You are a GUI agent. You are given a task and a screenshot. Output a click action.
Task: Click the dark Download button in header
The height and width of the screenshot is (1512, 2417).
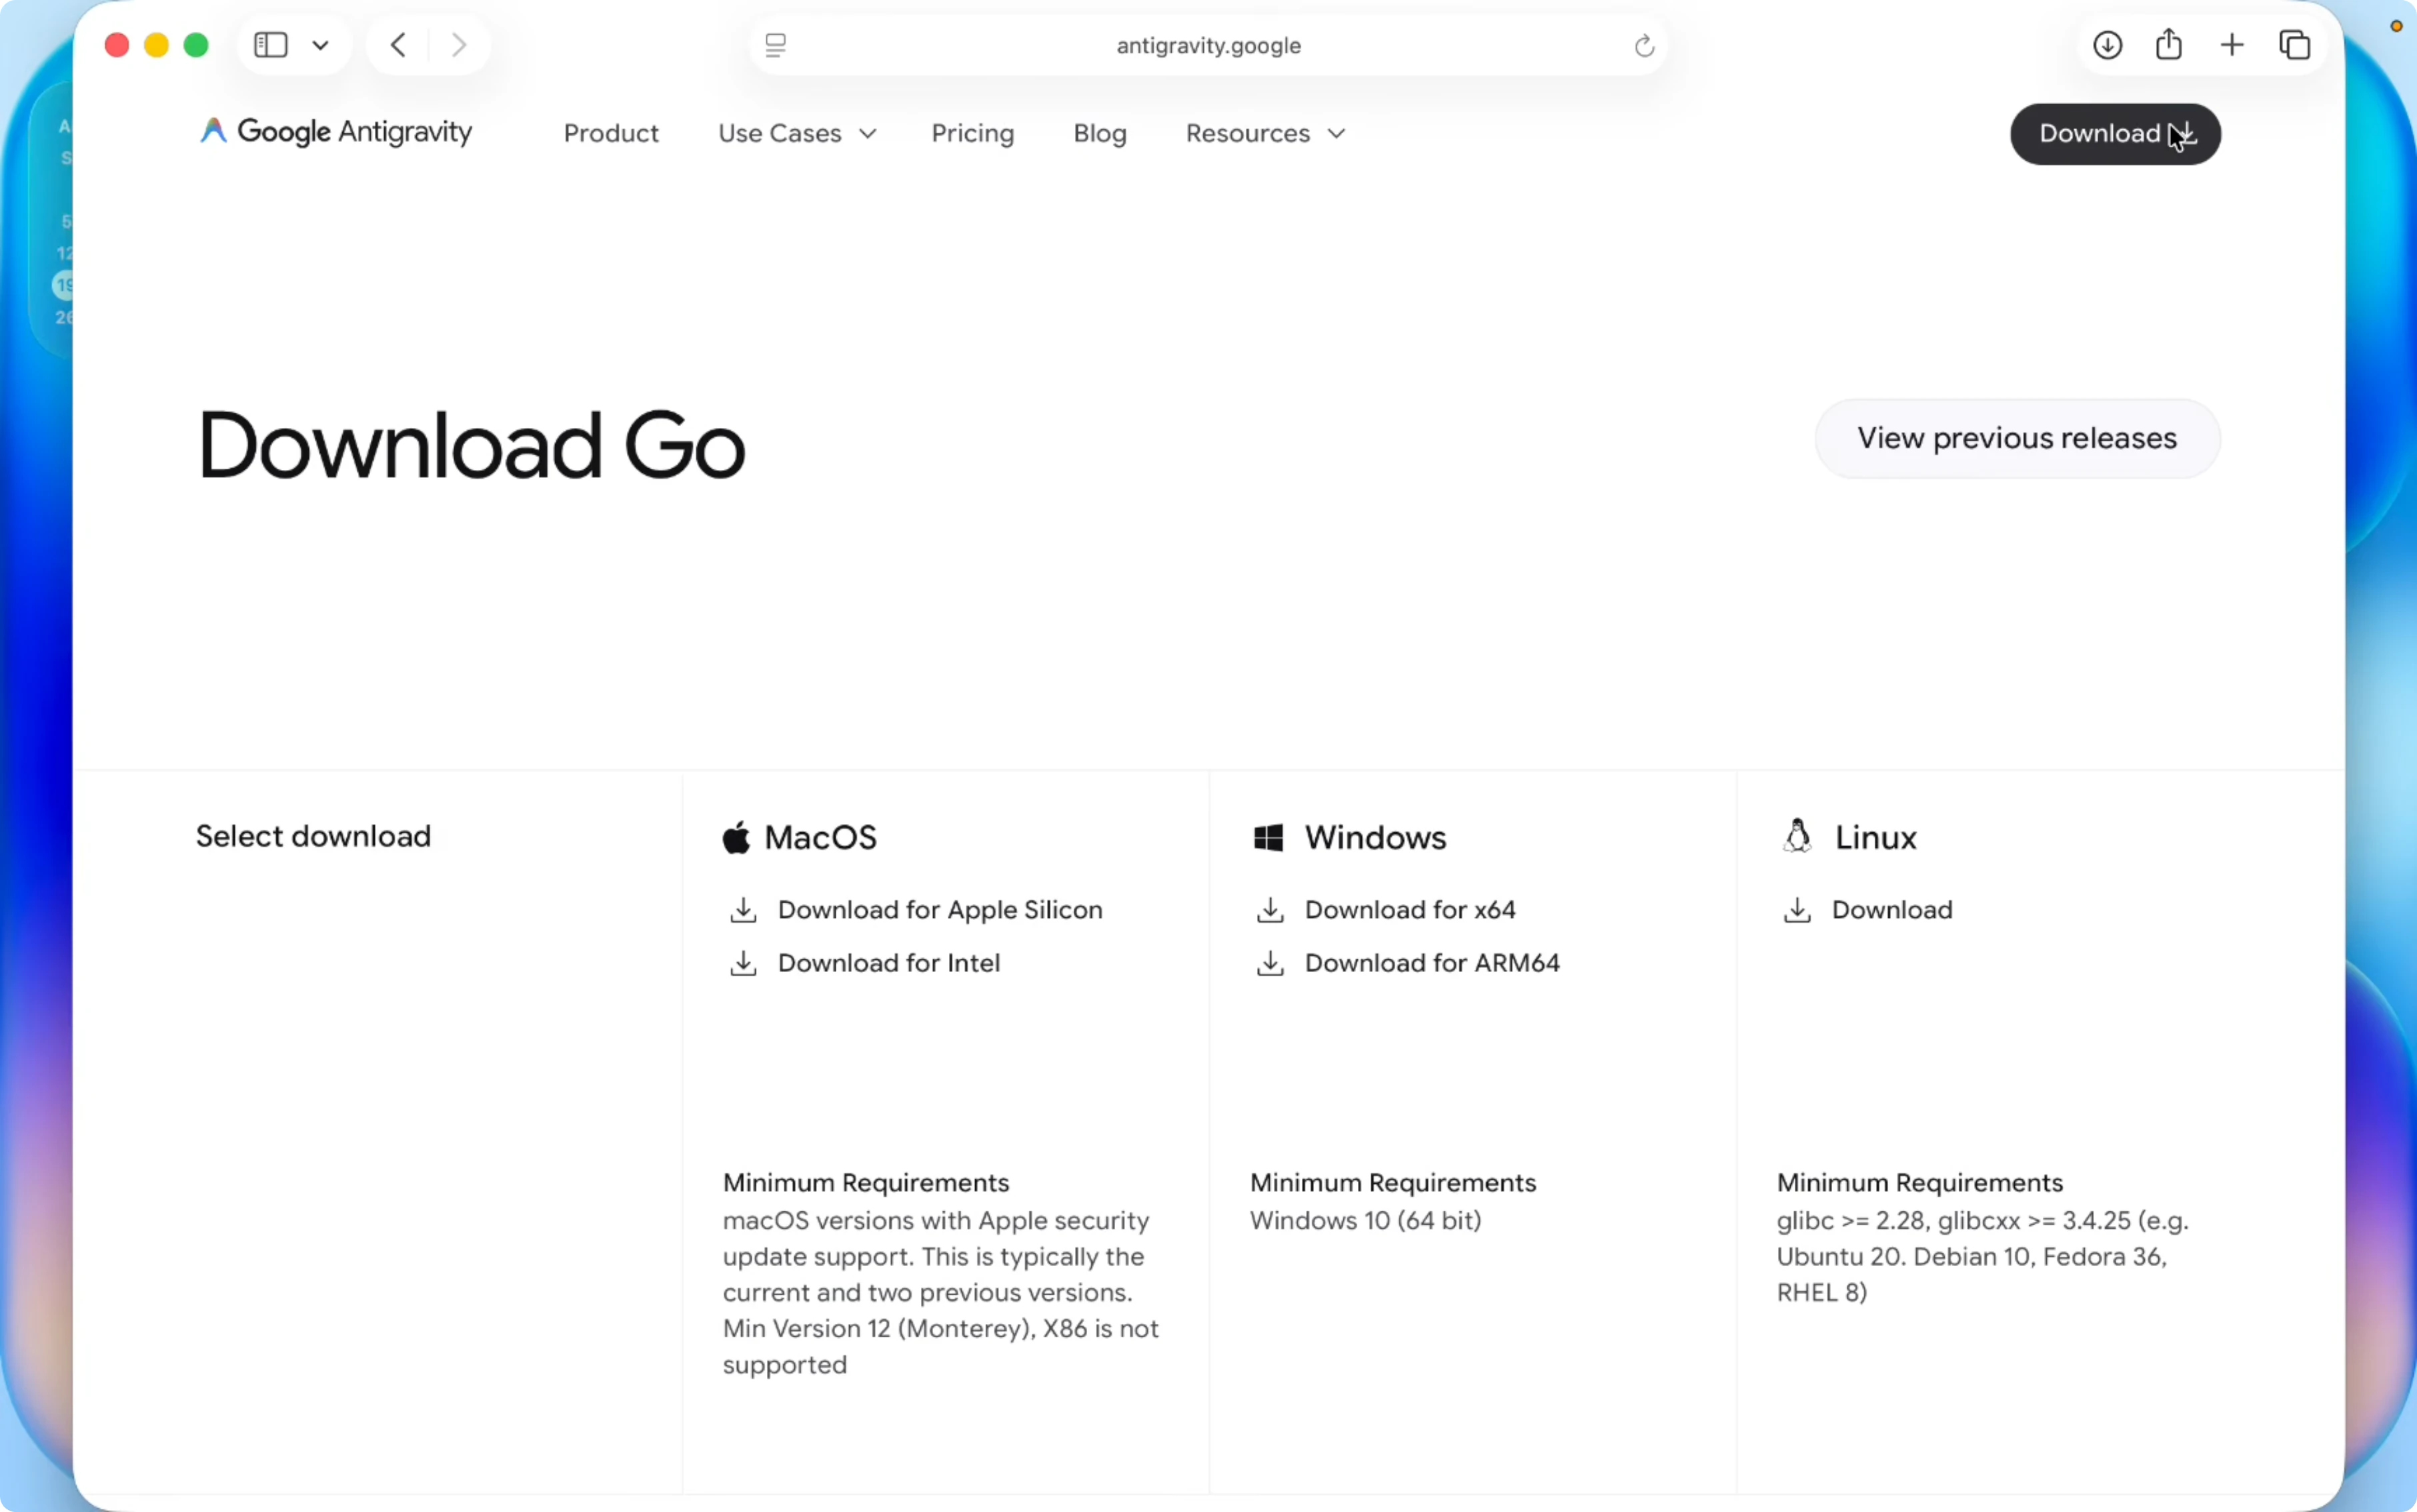tap(2115, 134)
